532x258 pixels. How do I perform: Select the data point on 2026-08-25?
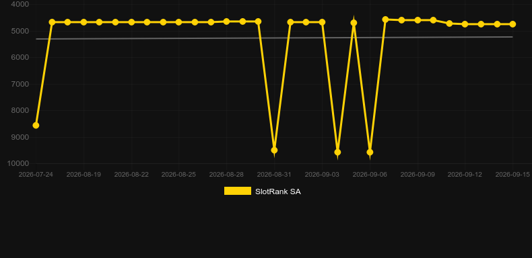179,22
